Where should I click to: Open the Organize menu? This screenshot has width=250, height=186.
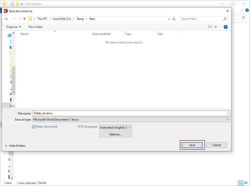13,27
